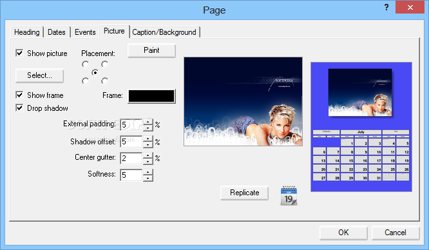Click the External padding input field

(131, 125)
